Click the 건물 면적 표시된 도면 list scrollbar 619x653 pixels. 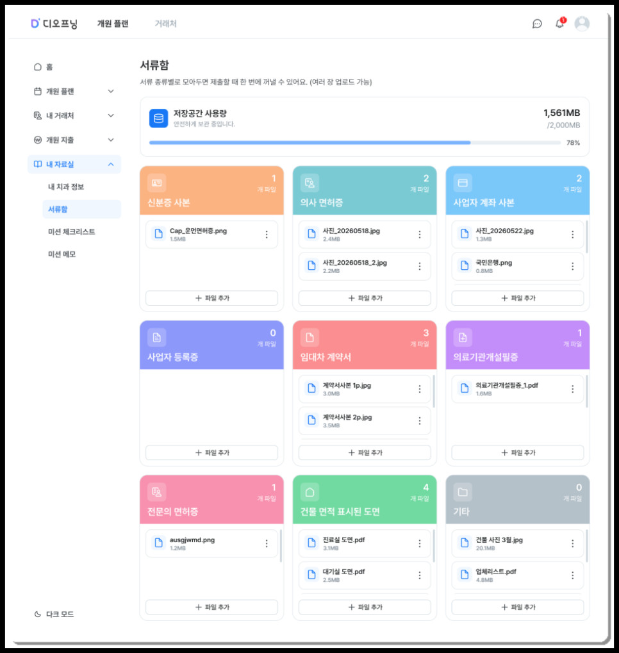(434, 546)
